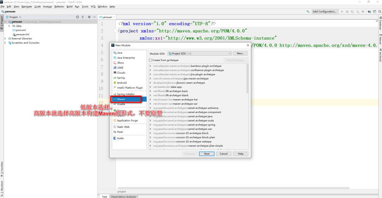Select Maven module type in list
The height and width of the screenshot is (198, 382).
coord(129,99)
